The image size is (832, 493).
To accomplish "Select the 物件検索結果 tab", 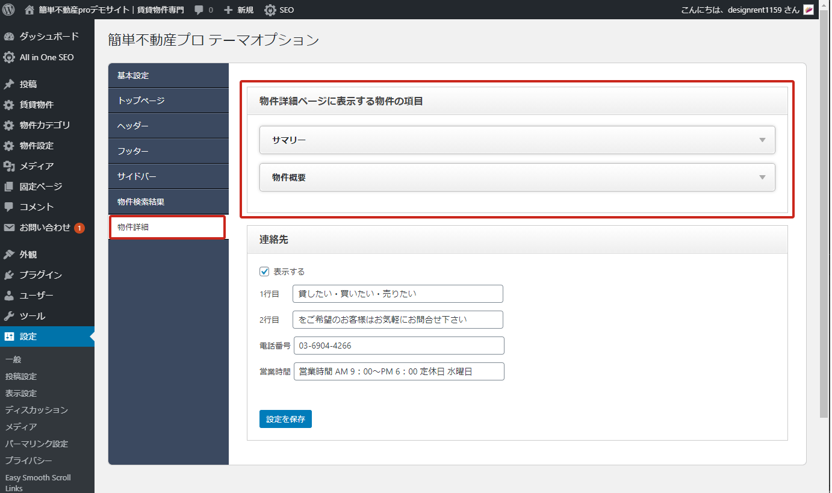I will [169, 202].
